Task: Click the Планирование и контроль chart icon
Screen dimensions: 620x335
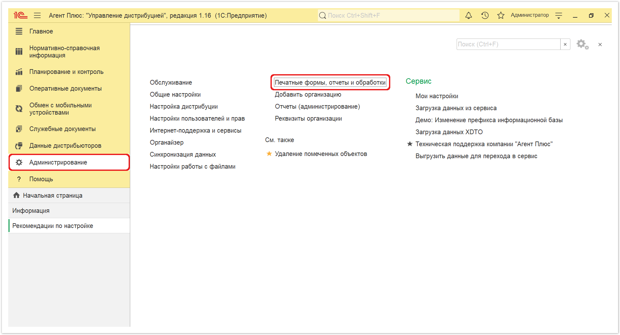Action: [19, 72]
